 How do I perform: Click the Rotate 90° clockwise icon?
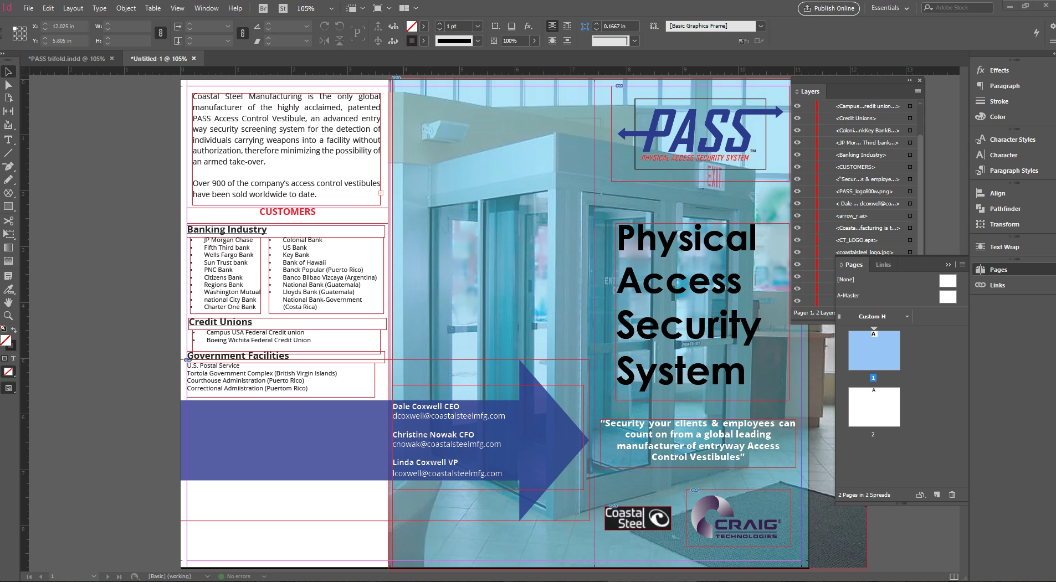[x=325, y=26]
